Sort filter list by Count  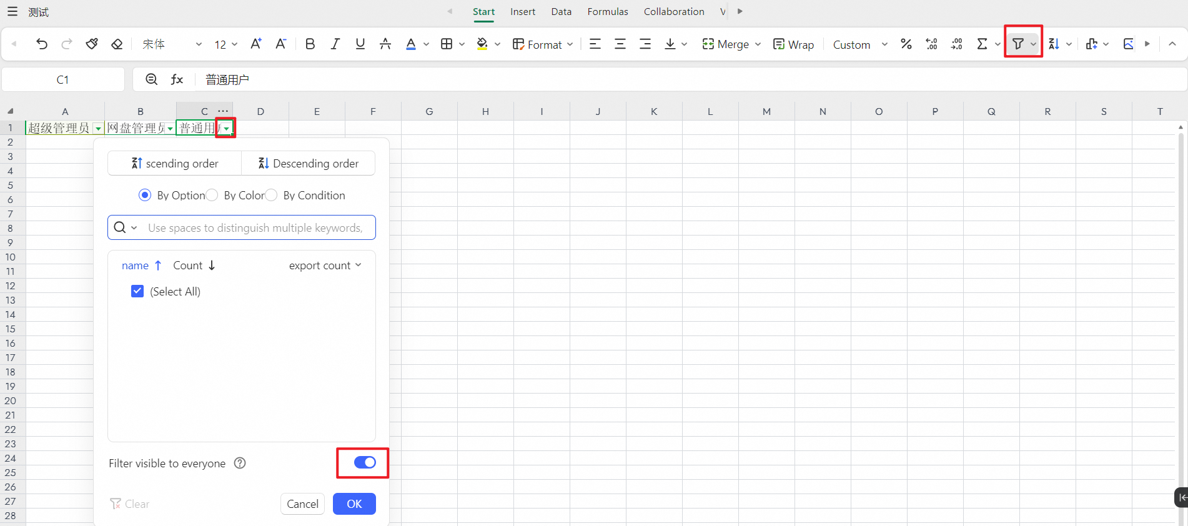pos(194,265)
